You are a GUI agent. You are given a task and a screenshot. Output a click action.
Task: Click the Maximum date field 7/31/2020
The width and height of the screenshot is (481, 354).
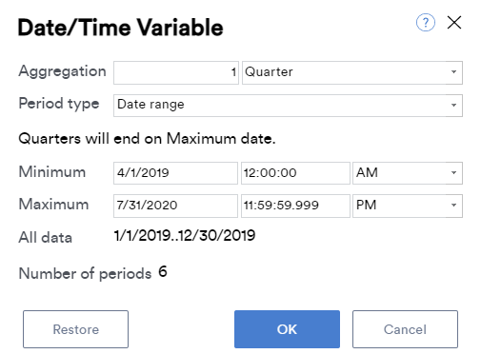tap(175, 206)
